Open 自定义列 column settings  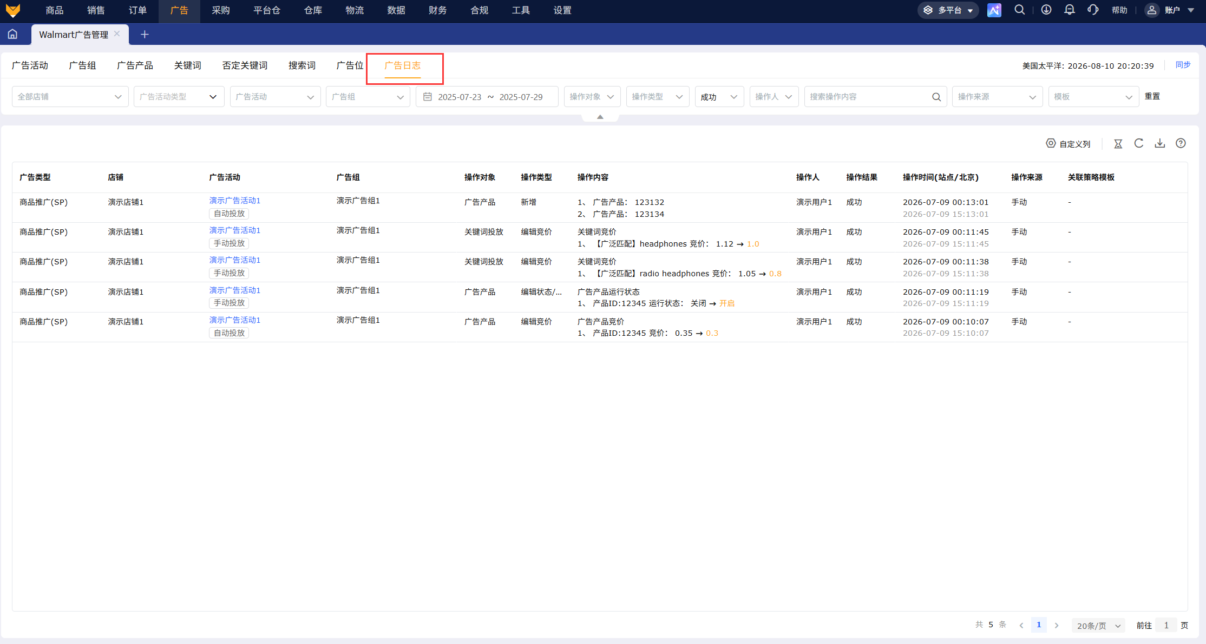point(1068,144)
